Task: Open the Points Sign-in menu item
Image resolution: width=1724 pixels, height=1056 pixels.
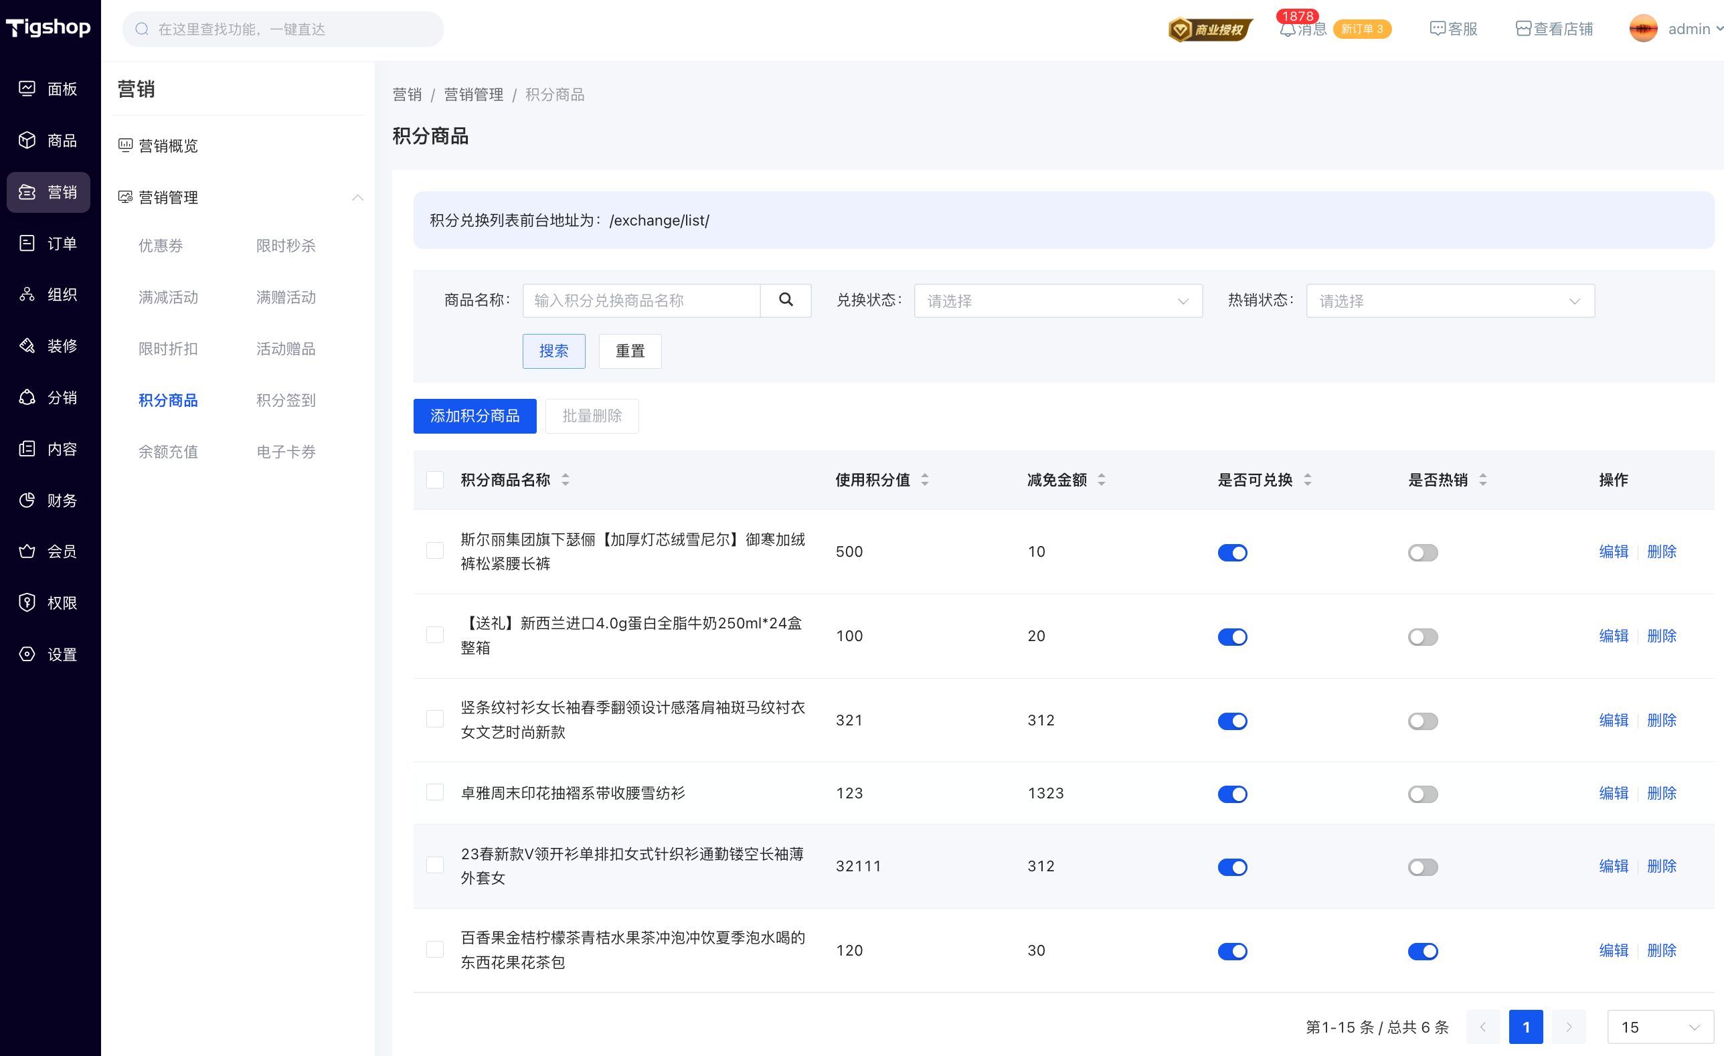Action: pos(286,400)
